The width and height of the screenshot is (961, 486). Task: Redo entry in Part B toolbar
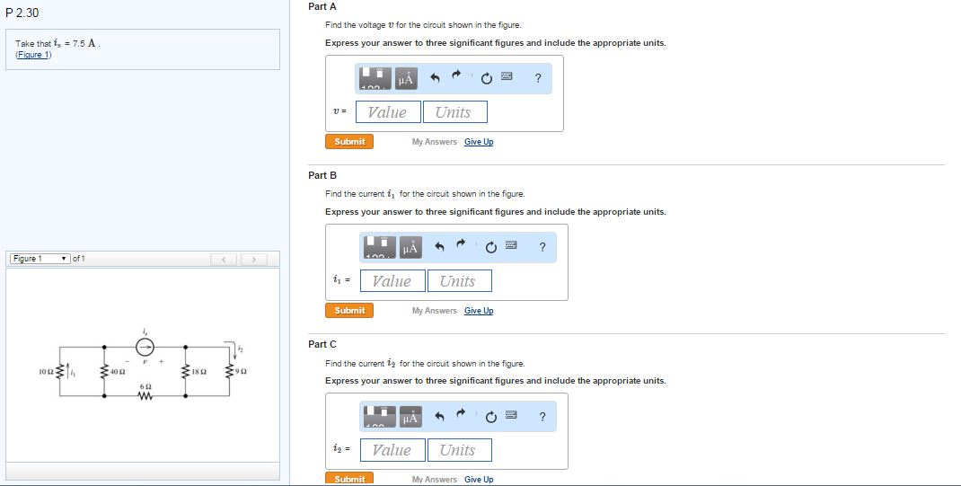[x=461, y=245]
